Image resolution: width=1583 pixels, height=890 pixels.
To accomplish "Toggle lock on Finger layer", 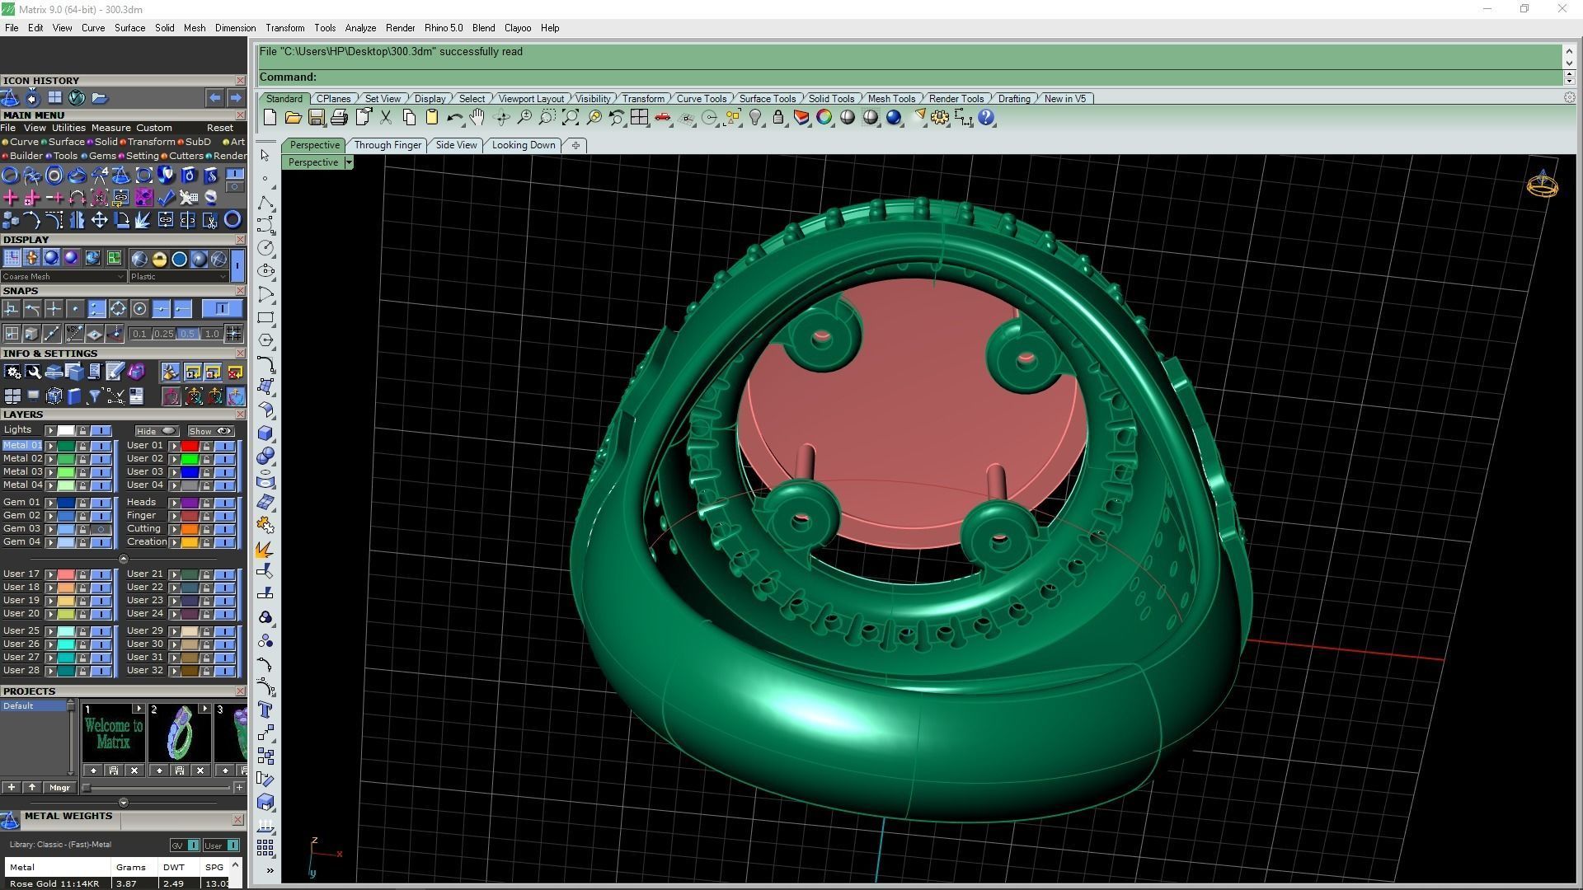I will coord(205,516).
